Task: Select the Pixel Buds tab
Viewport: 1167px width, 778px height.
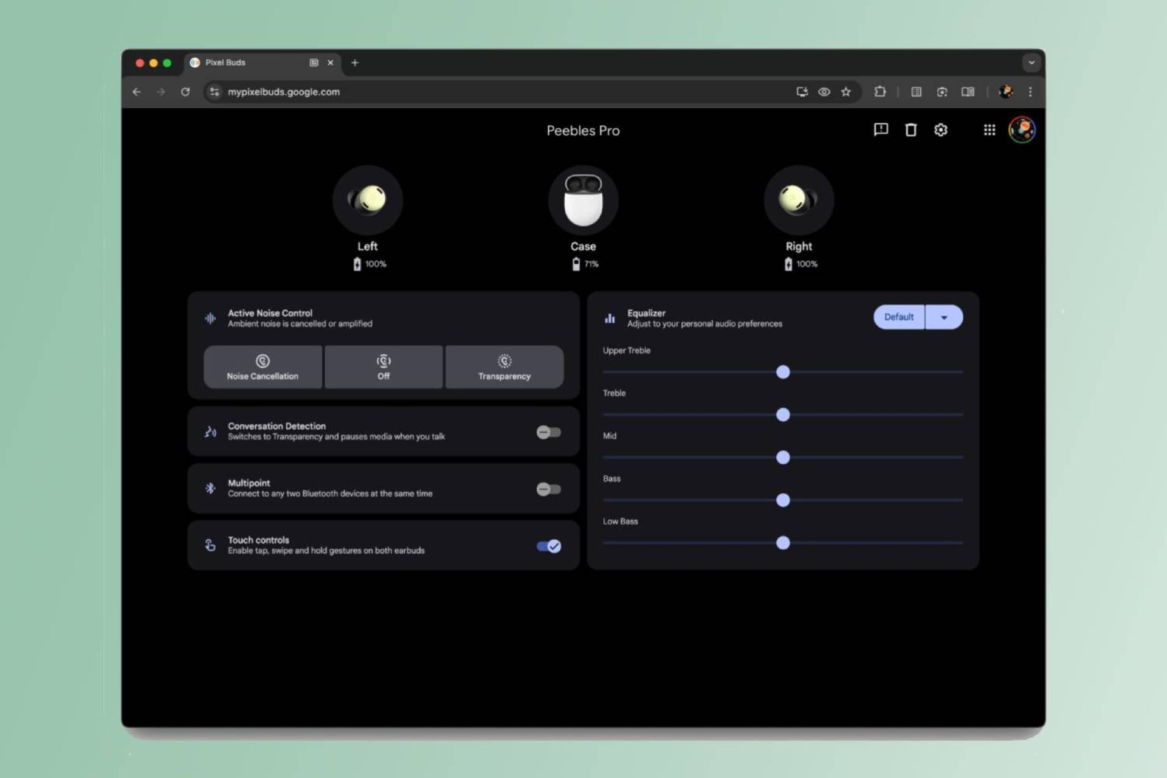Action: (x=263, y=63)
